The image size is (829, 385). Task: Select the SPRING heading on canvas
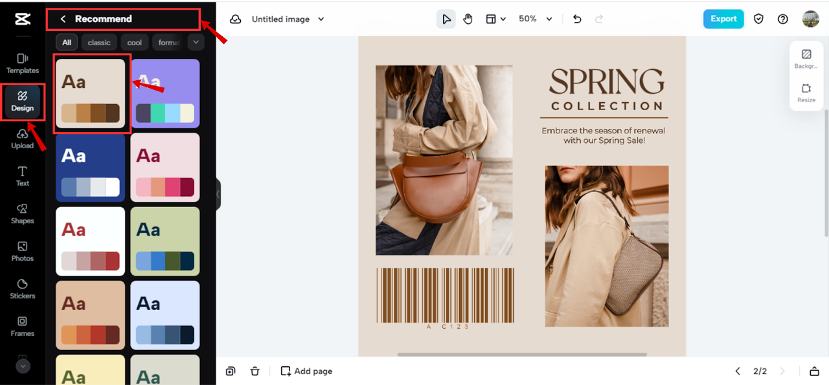point(606,82)
